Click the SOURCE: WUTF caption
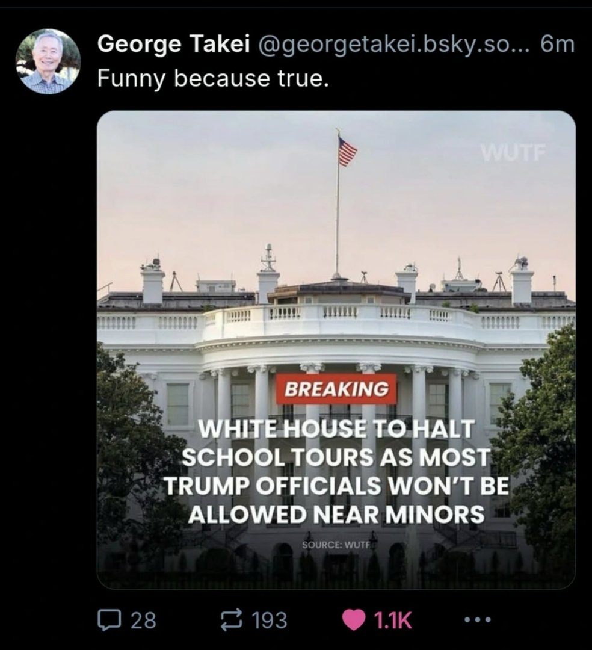The height and width of the screenshot is (650, 592). pyautogui.click(x=336, y=545)
